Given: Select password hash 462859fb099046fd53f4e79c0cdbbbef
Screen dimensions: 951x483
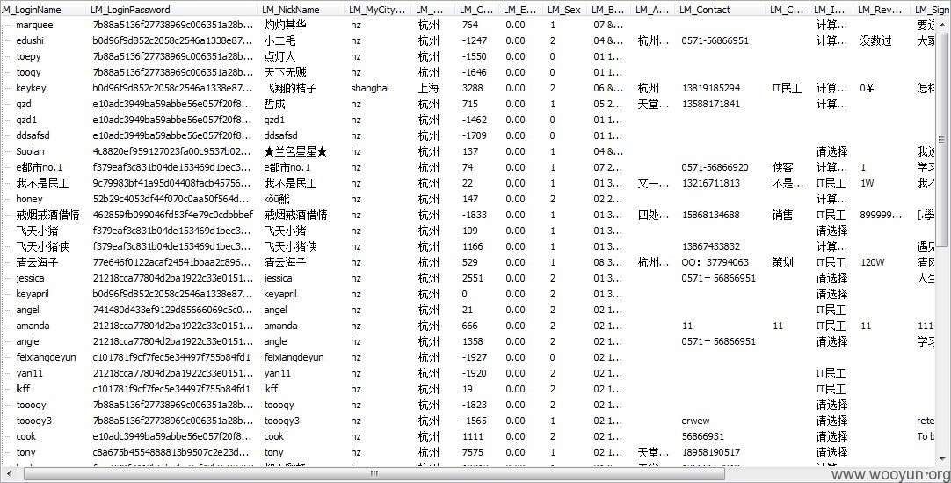Looking at the screenshot, I should tap(173, 215).
